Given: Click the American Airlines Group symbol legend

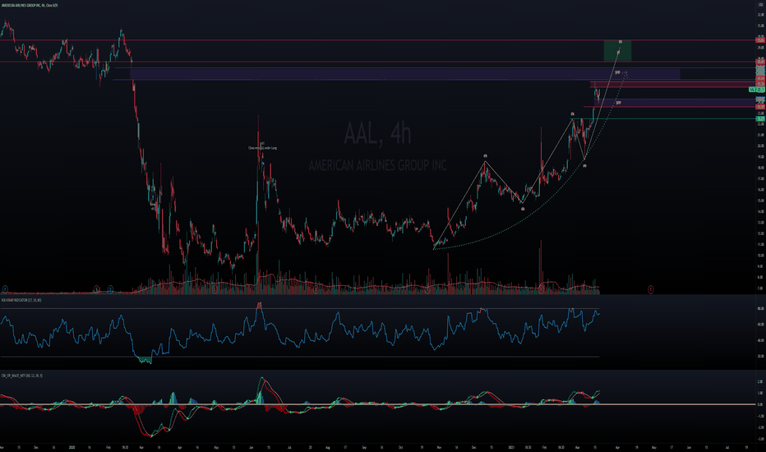Looking at the screenshot, I should click(x=30, y=6).
